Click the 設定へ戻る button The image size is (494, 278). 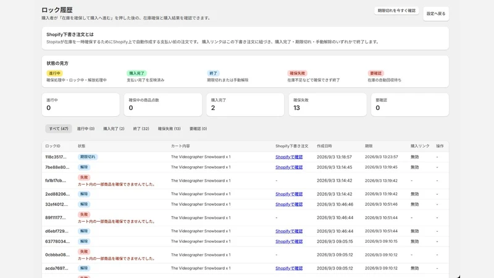(436, 14)
